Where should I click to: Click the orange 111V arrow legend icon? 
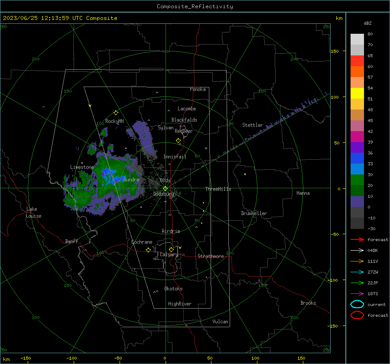click(x=357, y=261)
